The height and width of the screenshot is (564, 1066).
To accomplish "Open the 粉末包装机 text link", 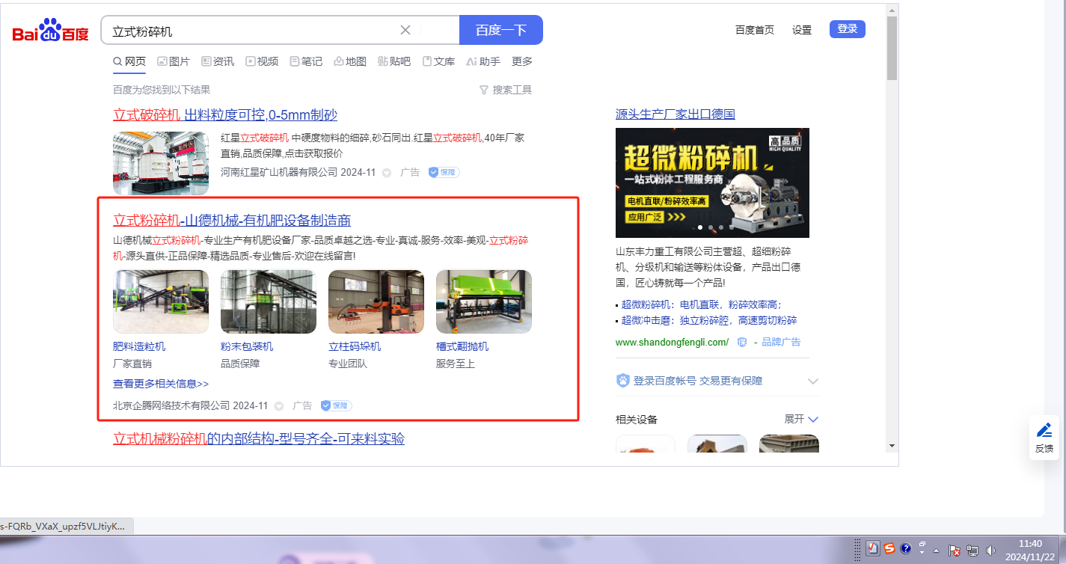I will (247, 346).
